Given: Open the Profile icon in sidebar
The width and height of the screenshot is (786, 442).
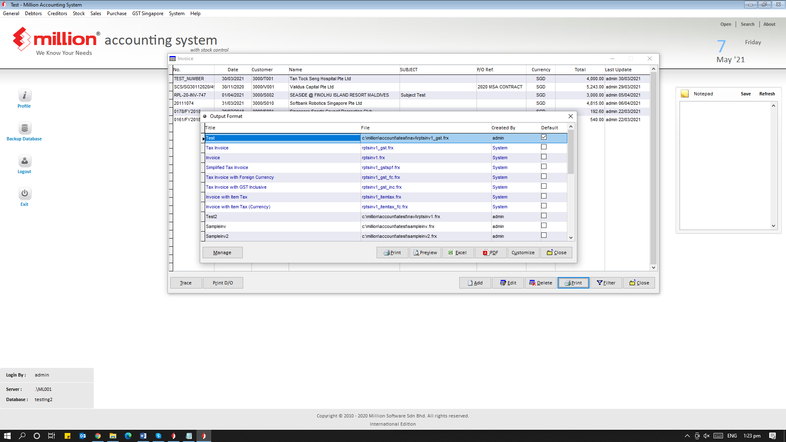Looking at the screenshot, I should [25, 95].
